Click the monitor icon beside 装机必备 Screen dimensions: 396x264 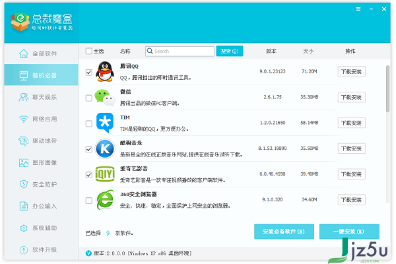(x=24, y=75)
